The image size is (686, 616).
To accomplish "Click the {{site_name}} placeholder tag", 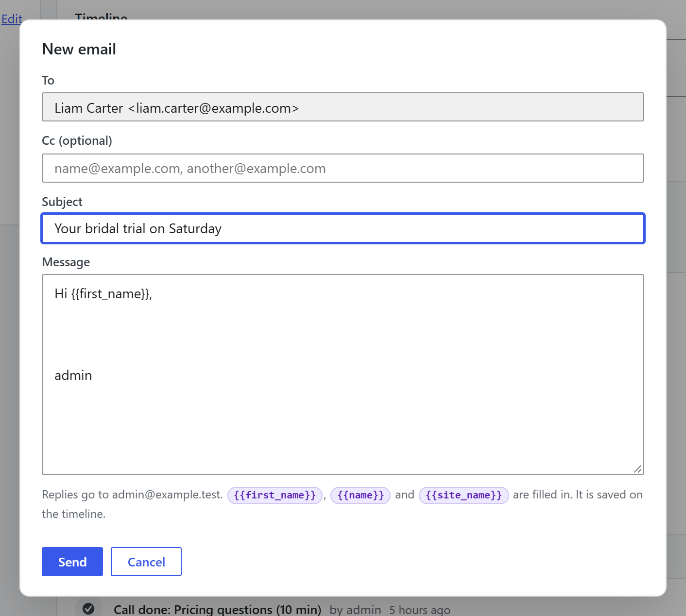I will click(x=463, y=495).
